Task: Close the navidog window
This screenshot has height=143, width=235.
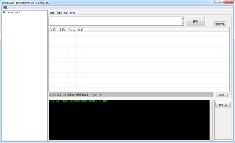Action: (x=229, y=2)
